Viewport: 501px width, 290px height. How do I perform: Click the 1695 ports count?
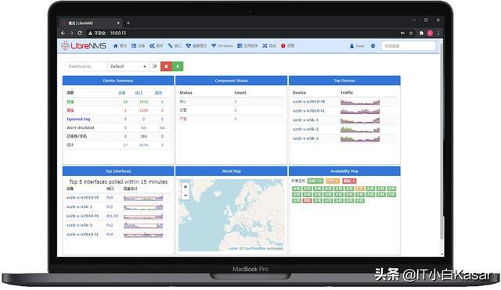click(144, 110)
